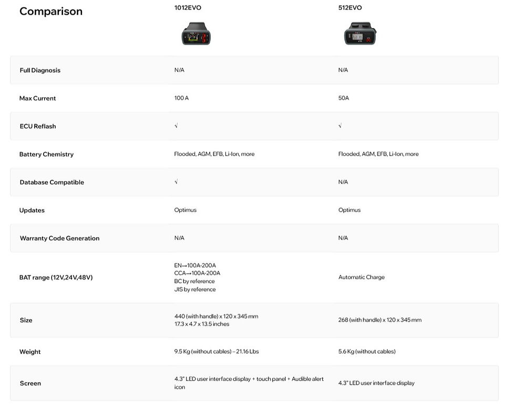Select the Warranty Code Generation label

pos(59,238)
